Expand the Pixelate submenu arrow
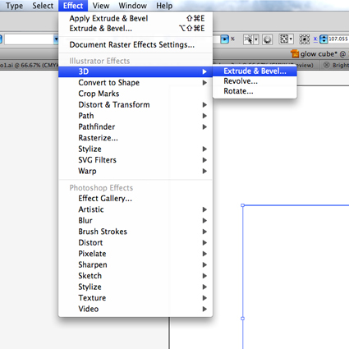The height and width of the screenshot is (349, 349). point(204,254)
